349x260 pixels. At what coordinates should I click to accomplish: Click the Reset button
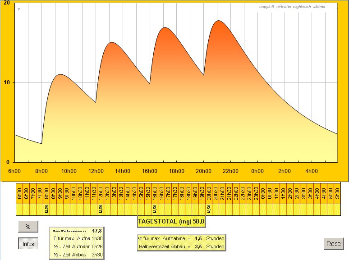point(333,244)
